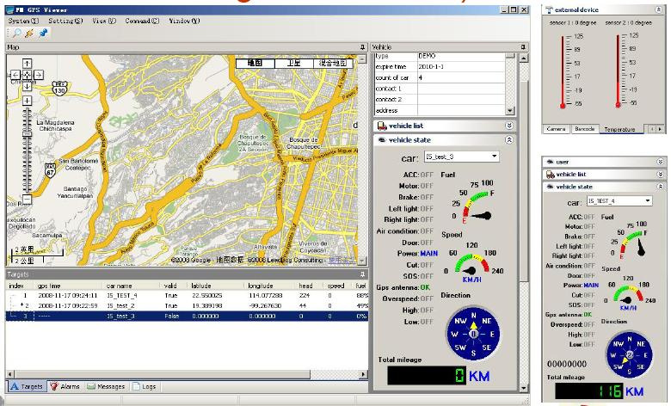Viewport: 671px width, 406px height.
Task: Switch to the Messages tab
Action: tap(106, 386)
